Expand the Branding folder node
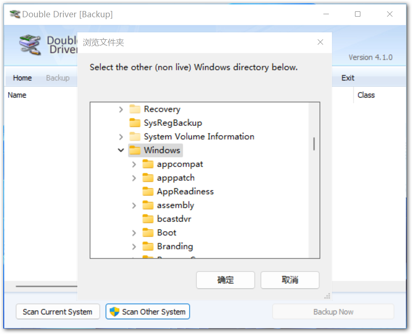The width and height of the screenshot is (412, 334). (134, 247)
